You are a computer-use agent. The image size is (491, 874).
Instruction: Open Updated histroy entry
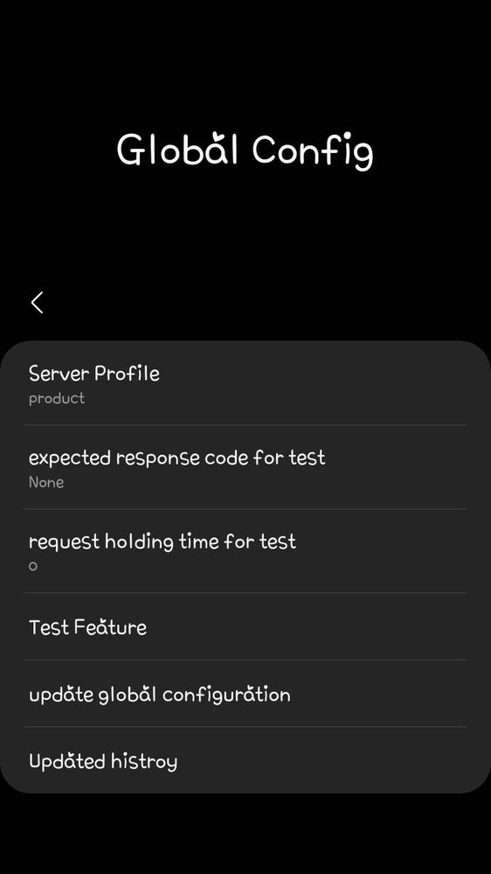(x=245, y=760)
